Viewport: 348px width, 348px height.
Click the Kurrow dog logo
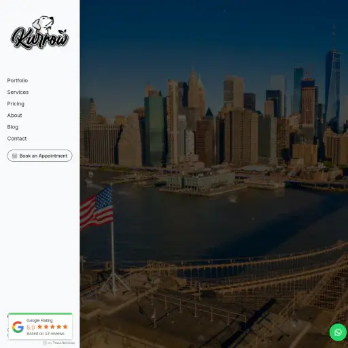[39, 32]
